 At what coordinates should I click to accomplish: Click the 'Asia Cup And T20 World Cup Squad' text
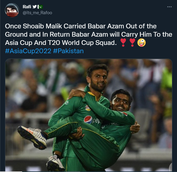click(x=61, y=43)
